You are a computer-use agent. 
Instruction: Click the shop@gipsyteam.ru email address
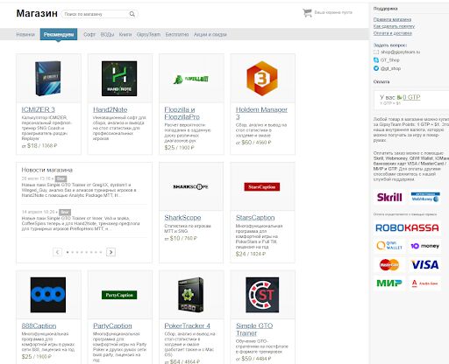pos(400,52)
